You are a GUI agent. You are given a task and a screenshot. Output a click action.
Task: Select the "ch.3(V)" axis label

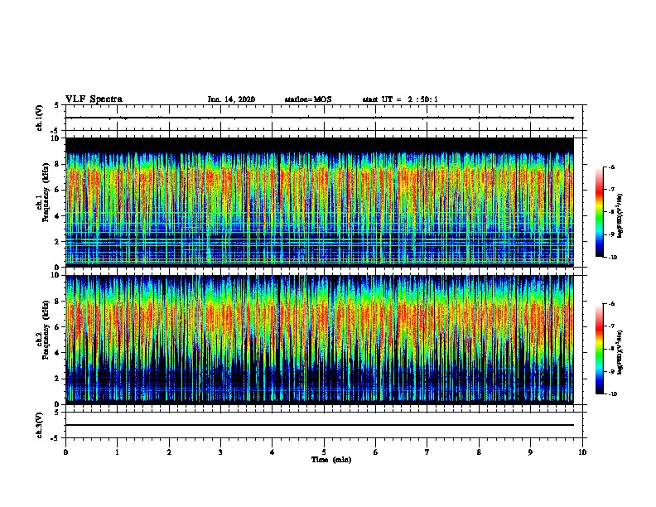[39, 425]
